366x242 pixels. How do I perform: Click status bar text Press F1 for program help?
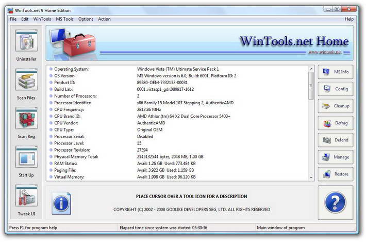(33, 228)
